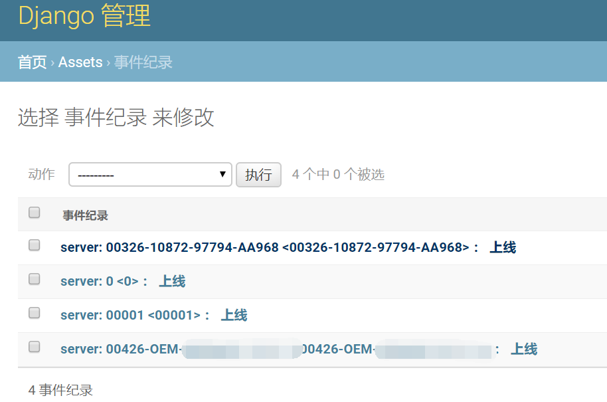Open the server: 00001 <00001> 上线 record
The height and width of the screenshot is (402, 607).
point(153,316)
